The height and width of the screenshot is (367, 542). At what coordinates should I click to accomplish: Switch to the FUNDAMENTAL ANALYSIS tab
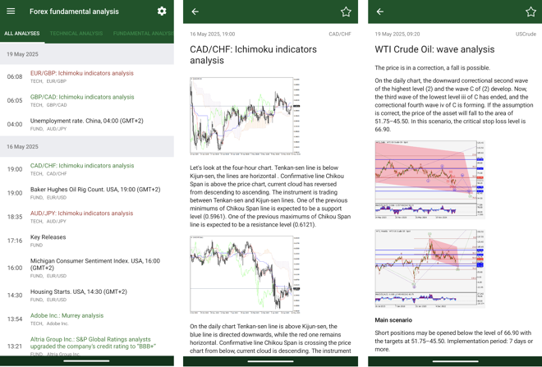(143, 34)
